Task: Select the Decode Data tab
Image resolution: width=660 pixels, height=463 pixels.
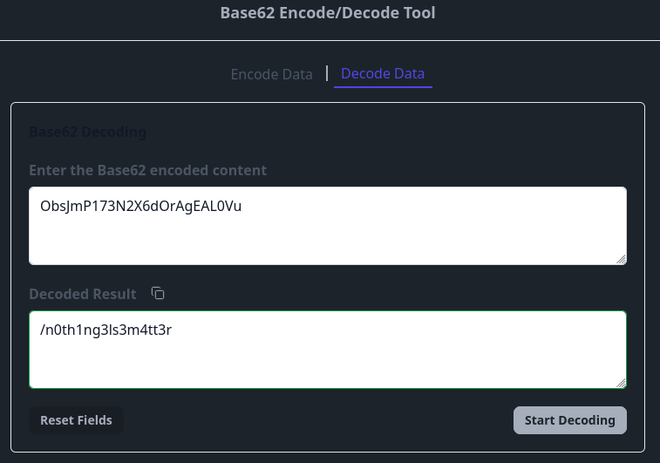Action: pos(383,73)
